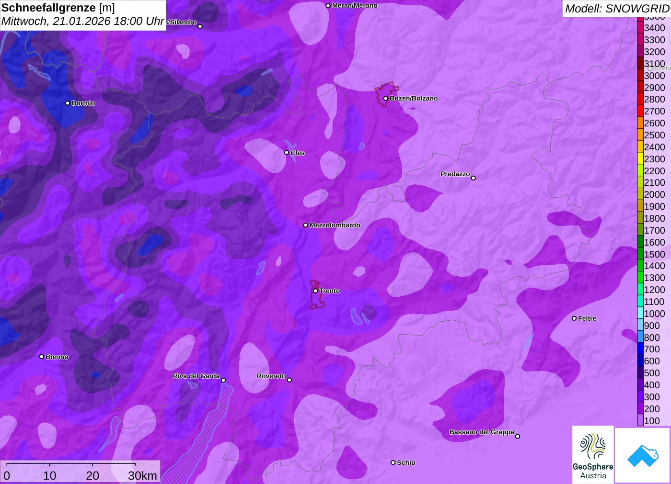Click the "Modell: SNOWGRID" label
Image resolution: width=671 pixels, height=484 pixels.
(x=617, y=9)
